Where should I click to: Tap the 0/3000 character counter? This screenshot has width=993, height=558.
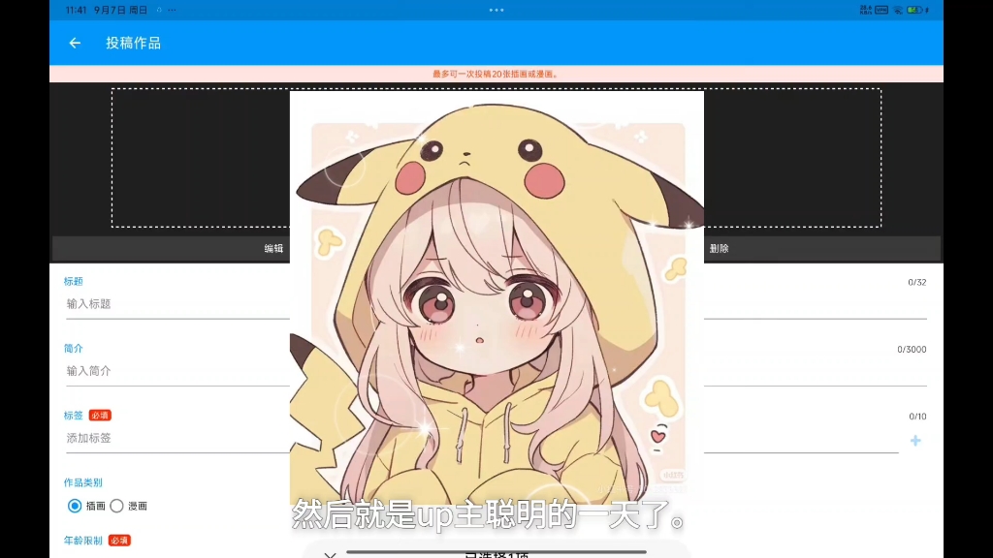(912, 349)
